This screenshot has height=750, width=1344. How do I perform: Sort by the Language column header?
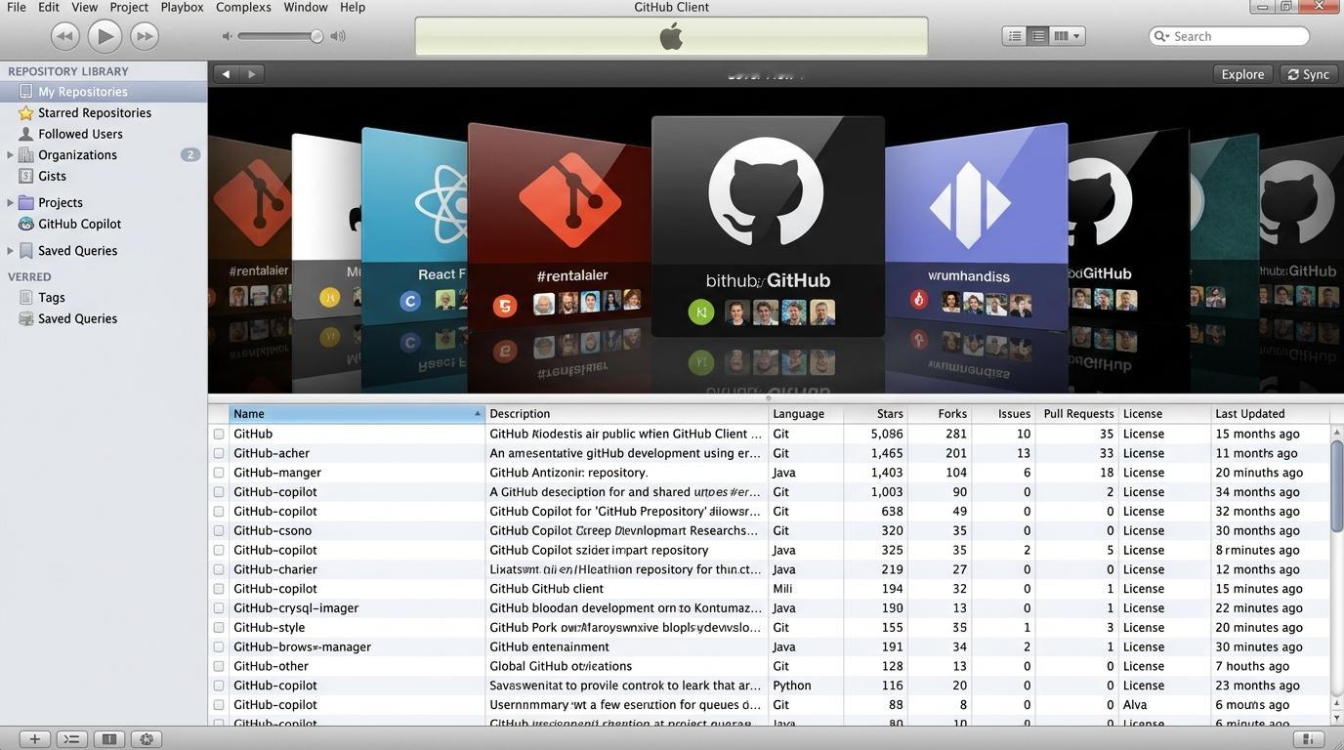pos(806,414)
